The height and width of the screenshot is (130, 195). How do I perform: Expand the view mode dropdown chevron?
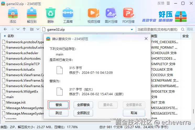click(38, 29)
